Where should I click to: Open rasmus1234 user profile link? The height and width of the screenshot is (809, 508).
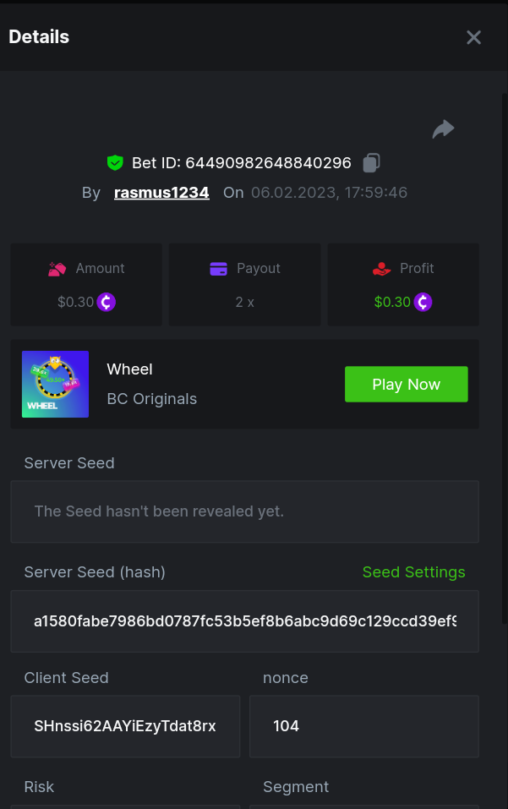pyautogui.click(x=161, y=193)
